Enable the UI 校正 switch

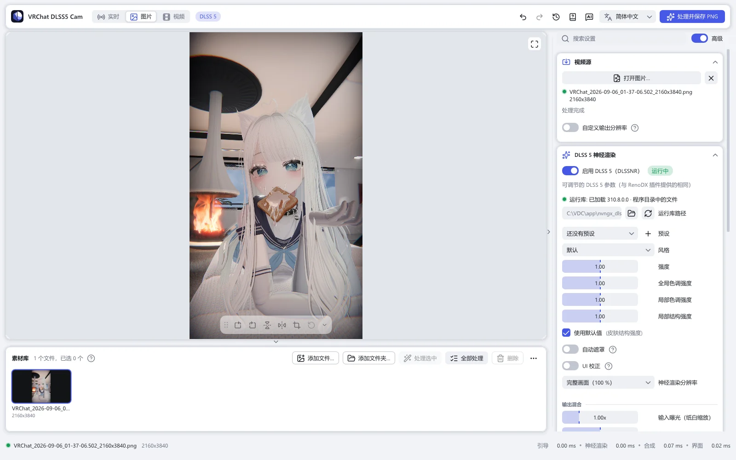pyautogui.click(x=570, y=366)
